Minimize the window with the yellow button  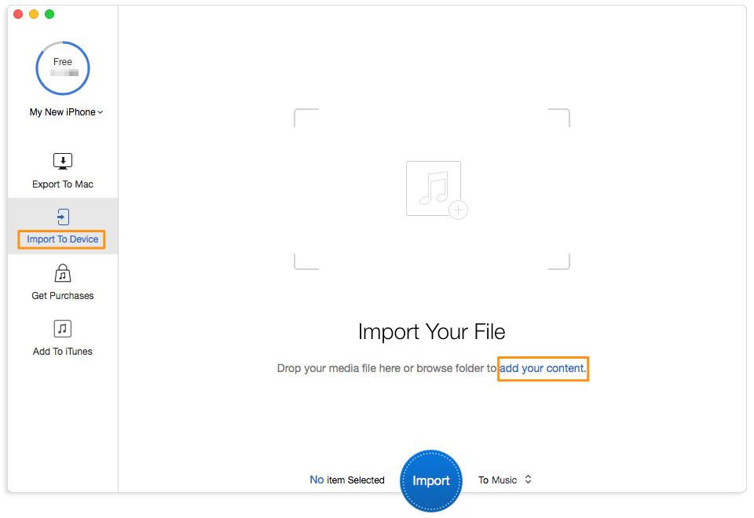pos(34,14)
